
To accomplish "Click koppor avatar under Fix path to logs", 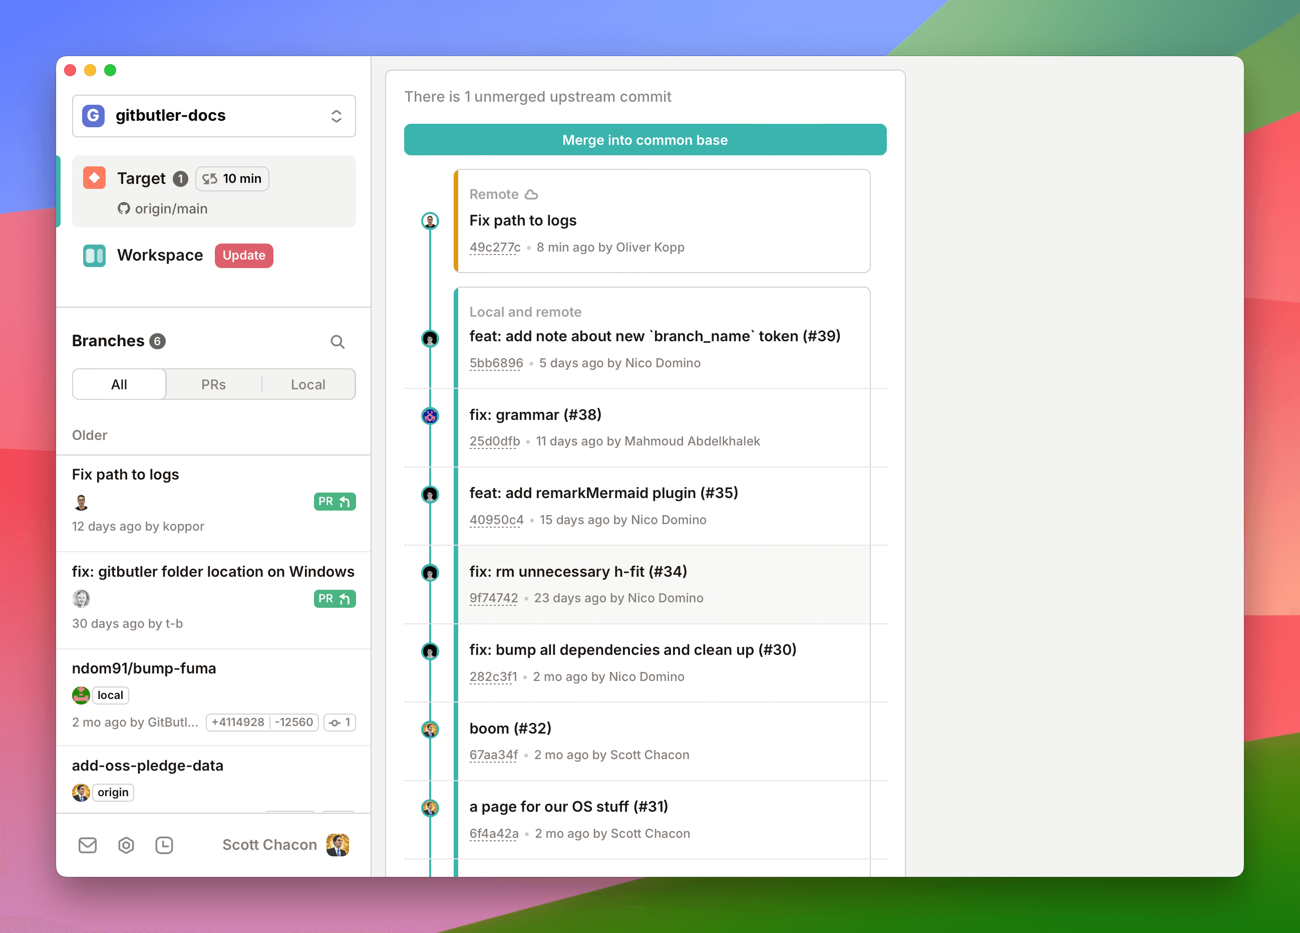I will coord(81,502).
